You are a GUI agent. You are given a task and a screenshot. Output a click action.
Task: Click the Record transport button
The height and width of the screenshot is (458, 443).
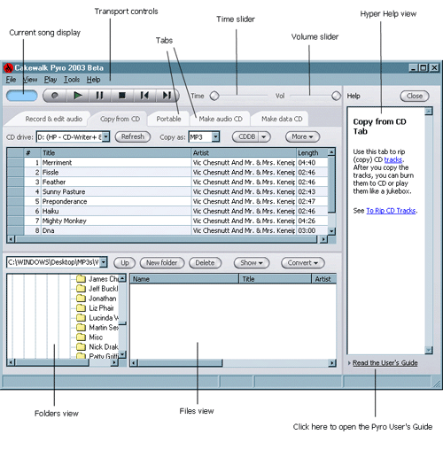pos(55,96)
